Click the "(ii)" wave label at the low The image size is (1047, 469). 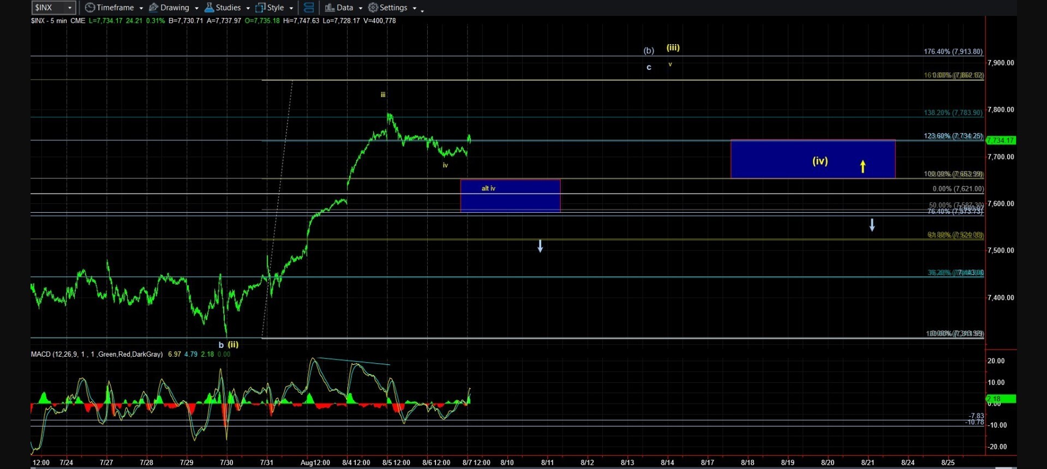tap(233, 345)
